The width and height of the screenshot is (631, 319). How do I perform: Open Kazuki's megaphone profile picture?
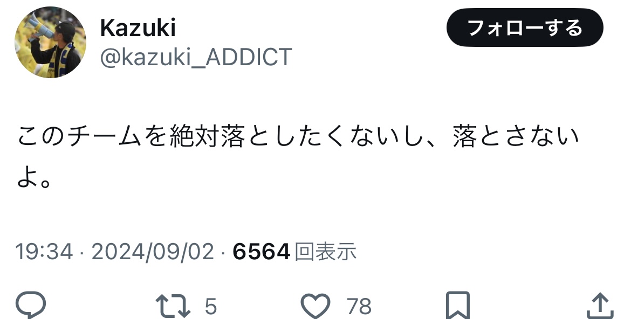coord(50,42)
